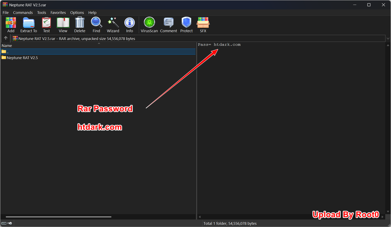This screenshot has width=391, height=227.
Task: Click the comment pane scroll-down arrow
Action: pyautogui.click(x=388, y=212)
